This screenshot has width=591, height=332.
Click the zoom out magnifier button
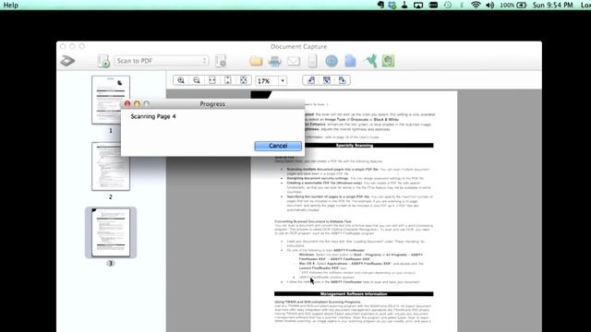click(197, 80)
